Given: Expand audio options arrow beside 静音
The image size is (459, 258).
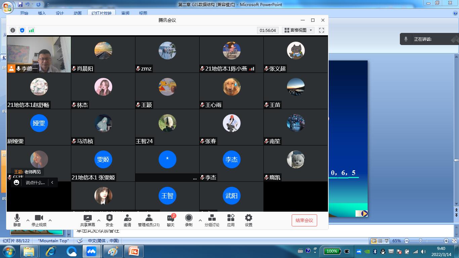Looking at the screenshot, I should (x=28, y=221).
